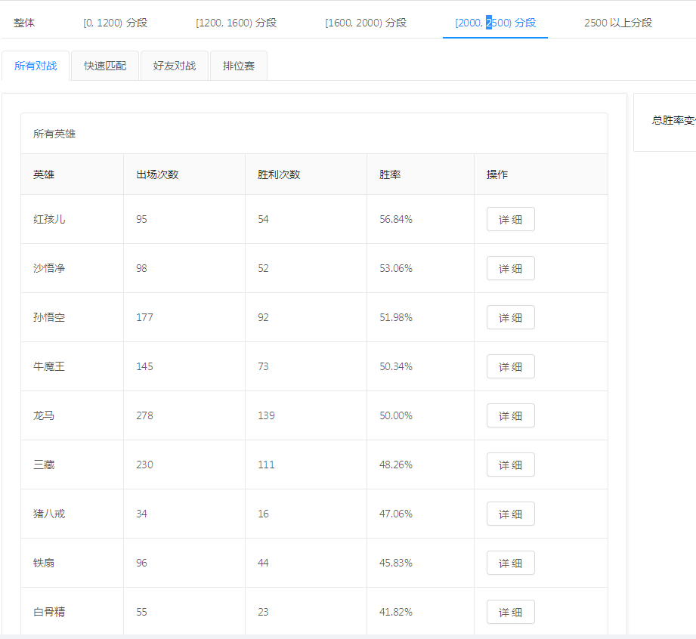
Task: Open 详细 for hero 沙悟净
Action: [x=510, y=268]
